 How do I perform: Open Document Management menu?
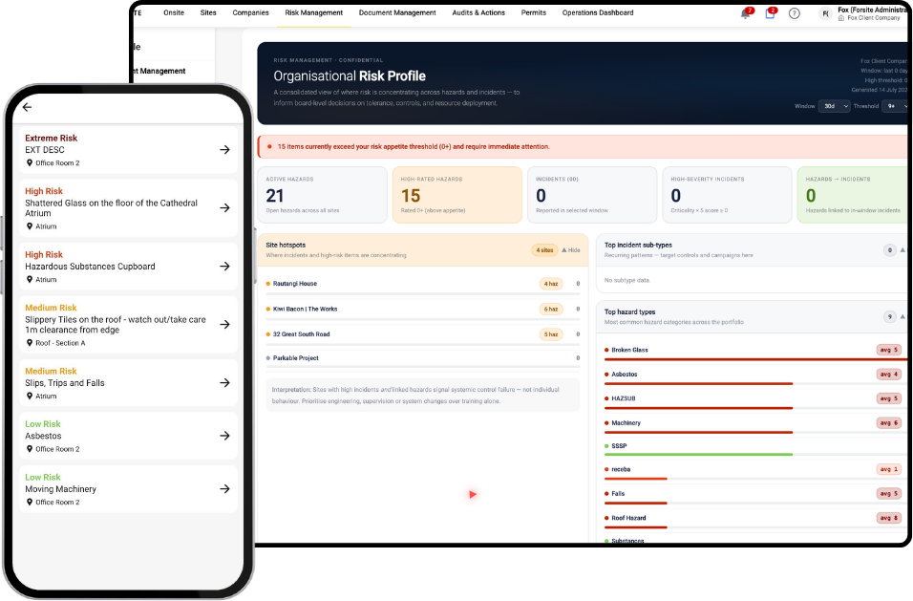click(x=397, y=12)
